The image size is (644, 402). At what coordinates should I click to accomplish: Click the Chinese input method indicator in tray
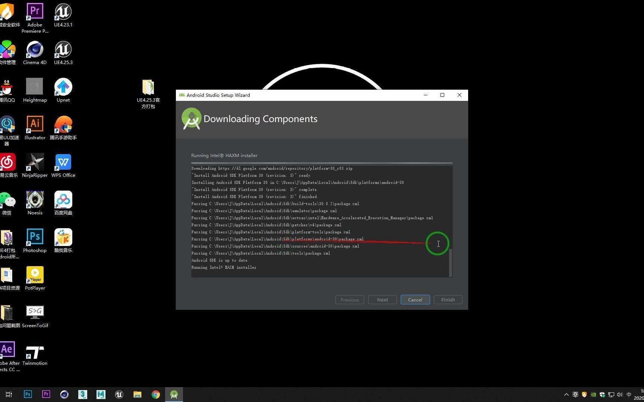[629, 395]
